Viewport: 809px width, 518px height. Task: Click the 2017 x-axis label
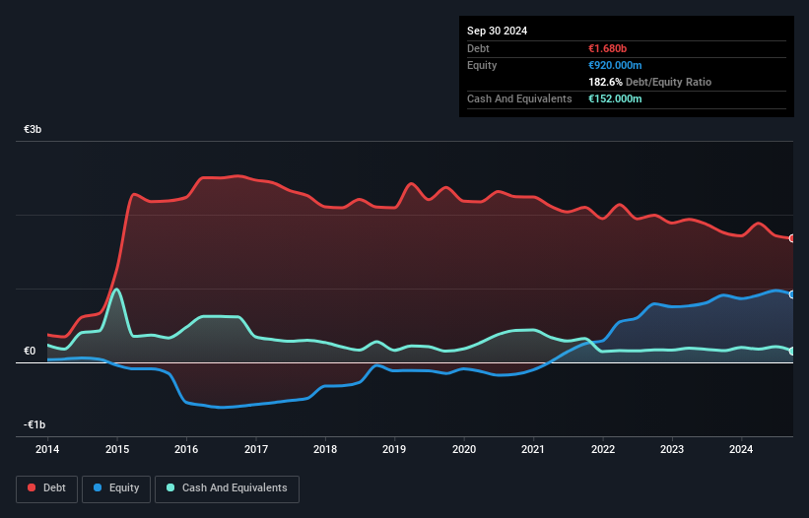point(256,449)
